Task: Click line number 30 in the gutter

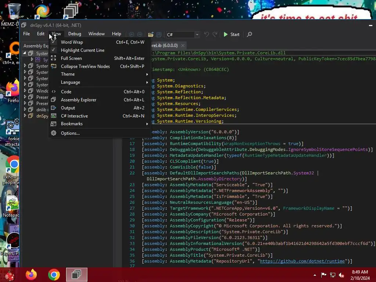Action: (x=132, y=226)
